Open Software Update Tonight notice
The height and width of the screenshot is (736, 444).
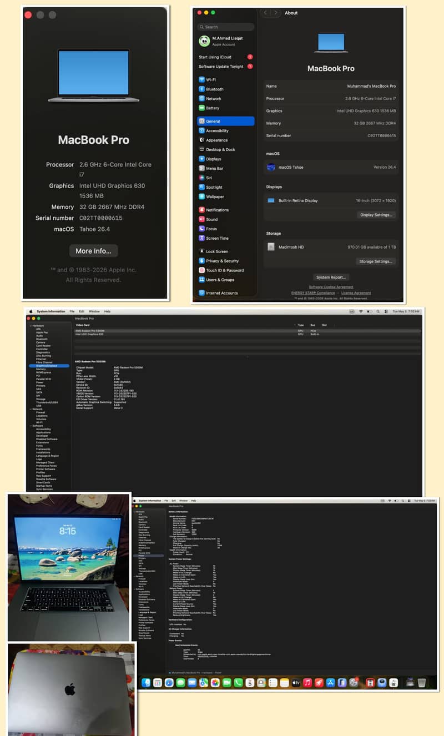click(225, 67)
